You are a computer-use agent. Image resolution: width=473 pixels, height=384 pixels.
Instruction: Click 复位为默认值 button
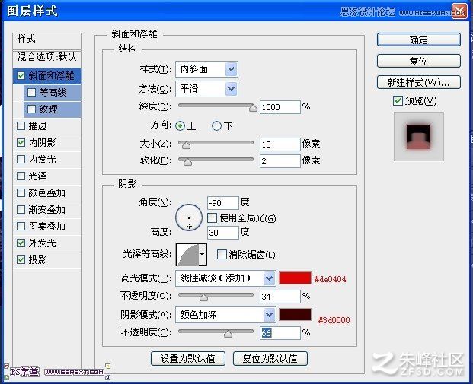tap(270, 358)
